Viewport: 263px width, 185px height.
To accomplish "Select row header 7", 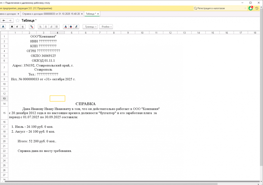I will [x=4, y=68].
